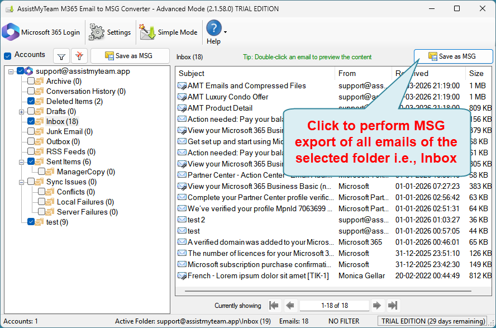The height and width of the screenshot is (328, 496).
Task: Click the filter funnel icon
Action: point(61,56)
